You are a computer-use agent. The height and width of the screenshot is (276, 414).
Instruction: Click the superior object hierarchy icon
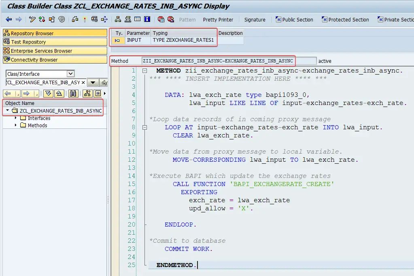click(87, 93)
